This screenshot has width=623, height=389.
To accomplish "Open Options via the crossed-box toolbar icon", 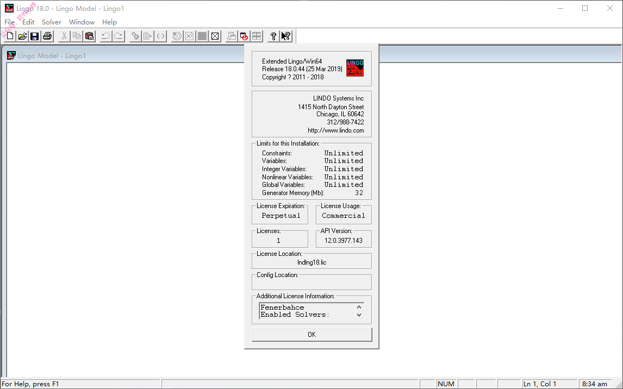I will point(215,36).
